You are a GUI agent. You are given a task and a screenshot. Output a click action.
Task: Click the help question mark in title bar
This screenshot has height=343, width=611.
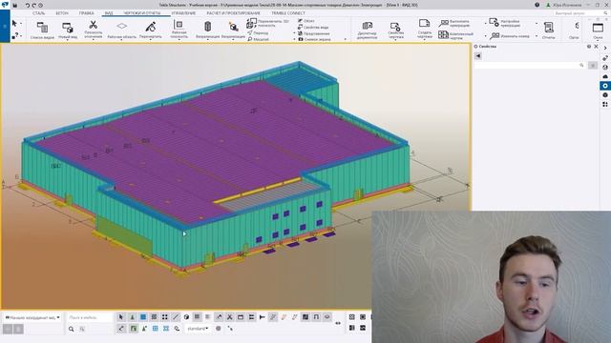537,5
